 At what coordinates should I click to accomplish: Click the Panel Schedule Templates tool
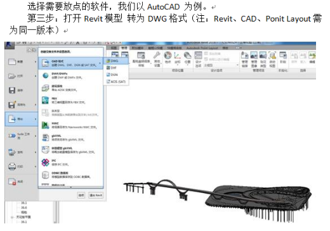tap(141, 59)
